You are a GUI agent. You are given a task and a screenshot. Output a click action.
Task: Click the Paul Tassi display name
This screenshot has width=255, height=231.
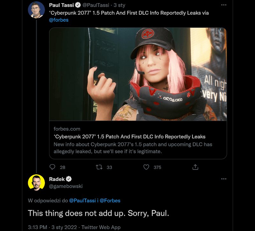tap(61, 5)
